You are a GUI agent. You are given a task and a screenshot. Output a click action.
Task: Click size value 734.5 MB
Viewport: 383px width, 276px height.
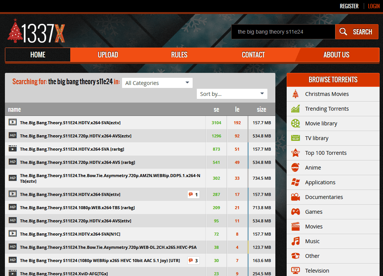point(262,178)
